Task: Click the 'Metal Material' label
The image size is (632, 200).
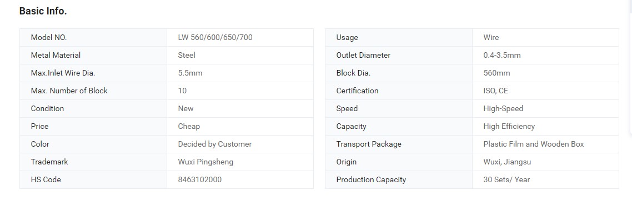Action: (x=56, y=55)
